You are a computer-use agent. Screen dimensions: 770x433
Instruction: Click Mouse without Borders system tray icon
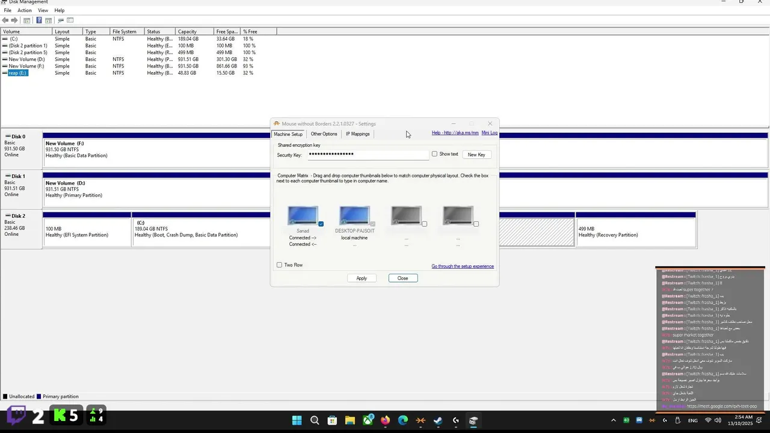(651, 420)
